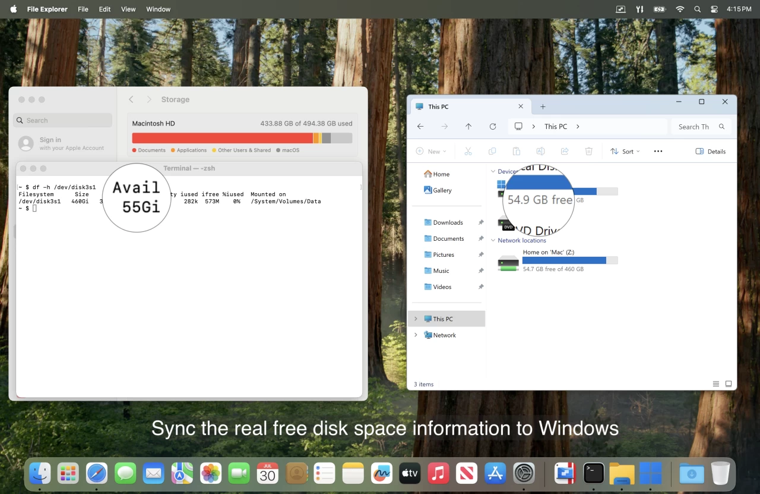Image resolution: width=760 pixels, height=494 pixels.
Task: Expand the This PC tree item
Action: [415, 319]
